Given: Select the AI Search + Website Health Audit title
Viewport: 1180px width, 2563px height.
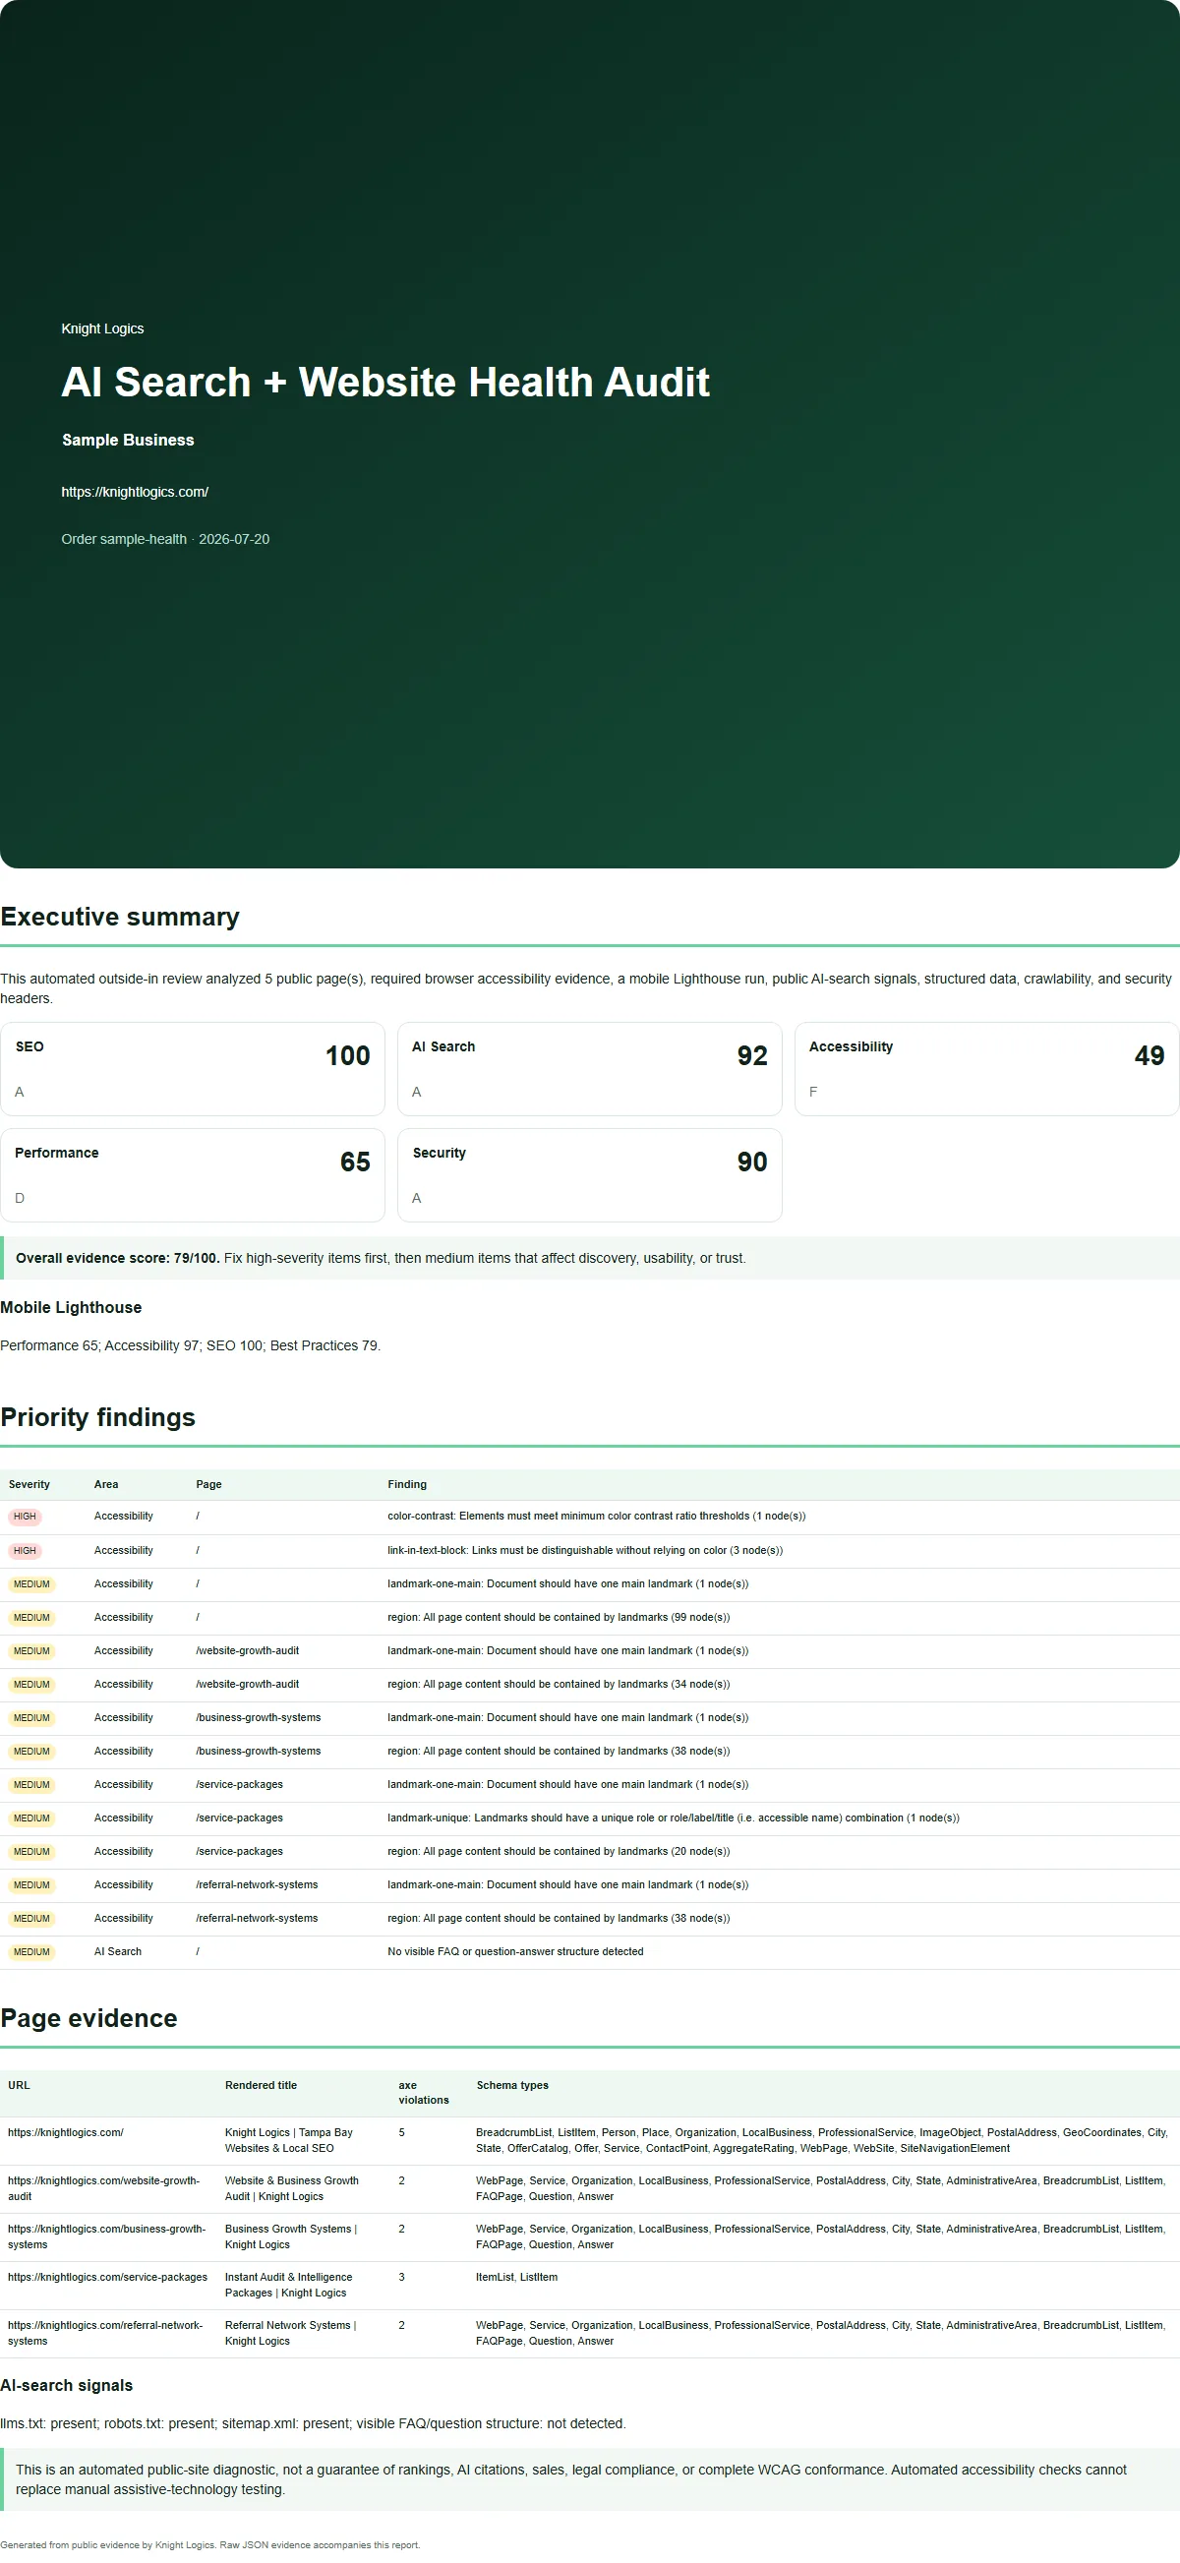Looking at the screenshot, I should coord(385,382).
